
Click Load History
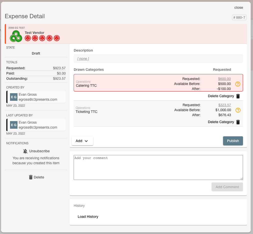coord(88,217)
